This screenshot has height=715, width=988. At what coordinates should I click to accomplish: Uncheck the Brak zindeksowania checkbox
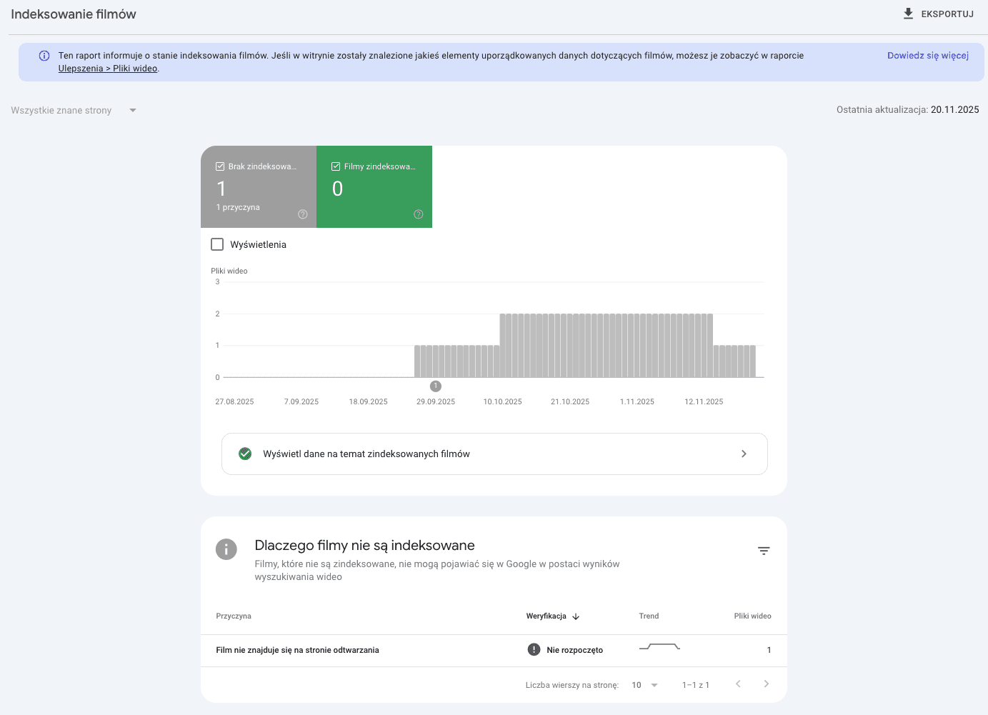(220, 166)
